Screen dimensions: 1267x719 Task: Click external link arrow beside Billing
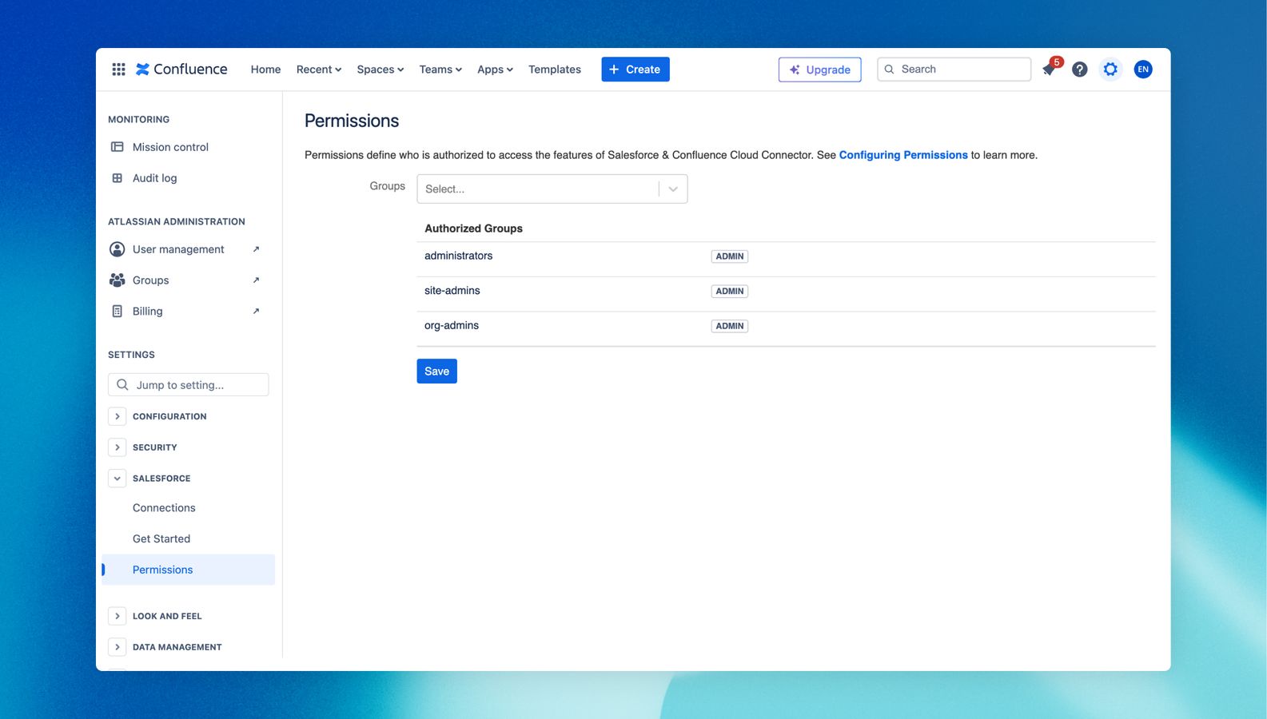(x=256, y=312)
